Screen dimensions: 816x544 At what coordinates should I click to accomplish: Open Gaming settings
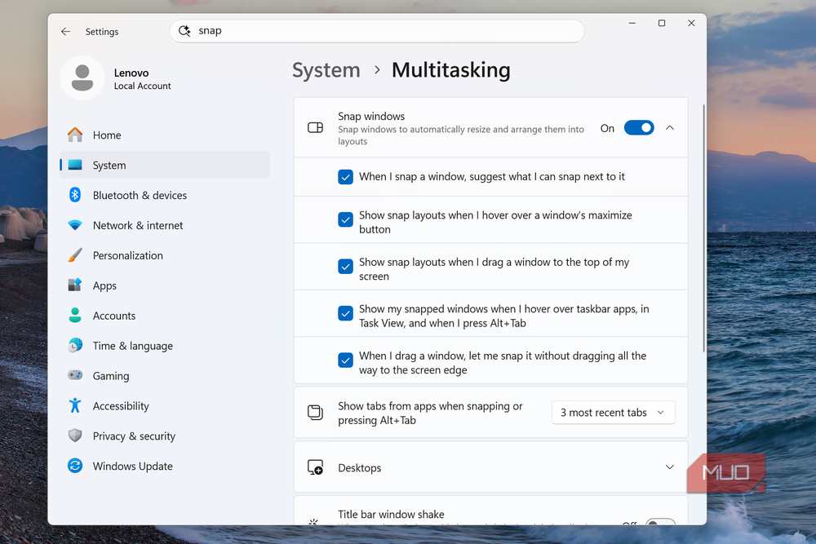click(x=165, y=375)
